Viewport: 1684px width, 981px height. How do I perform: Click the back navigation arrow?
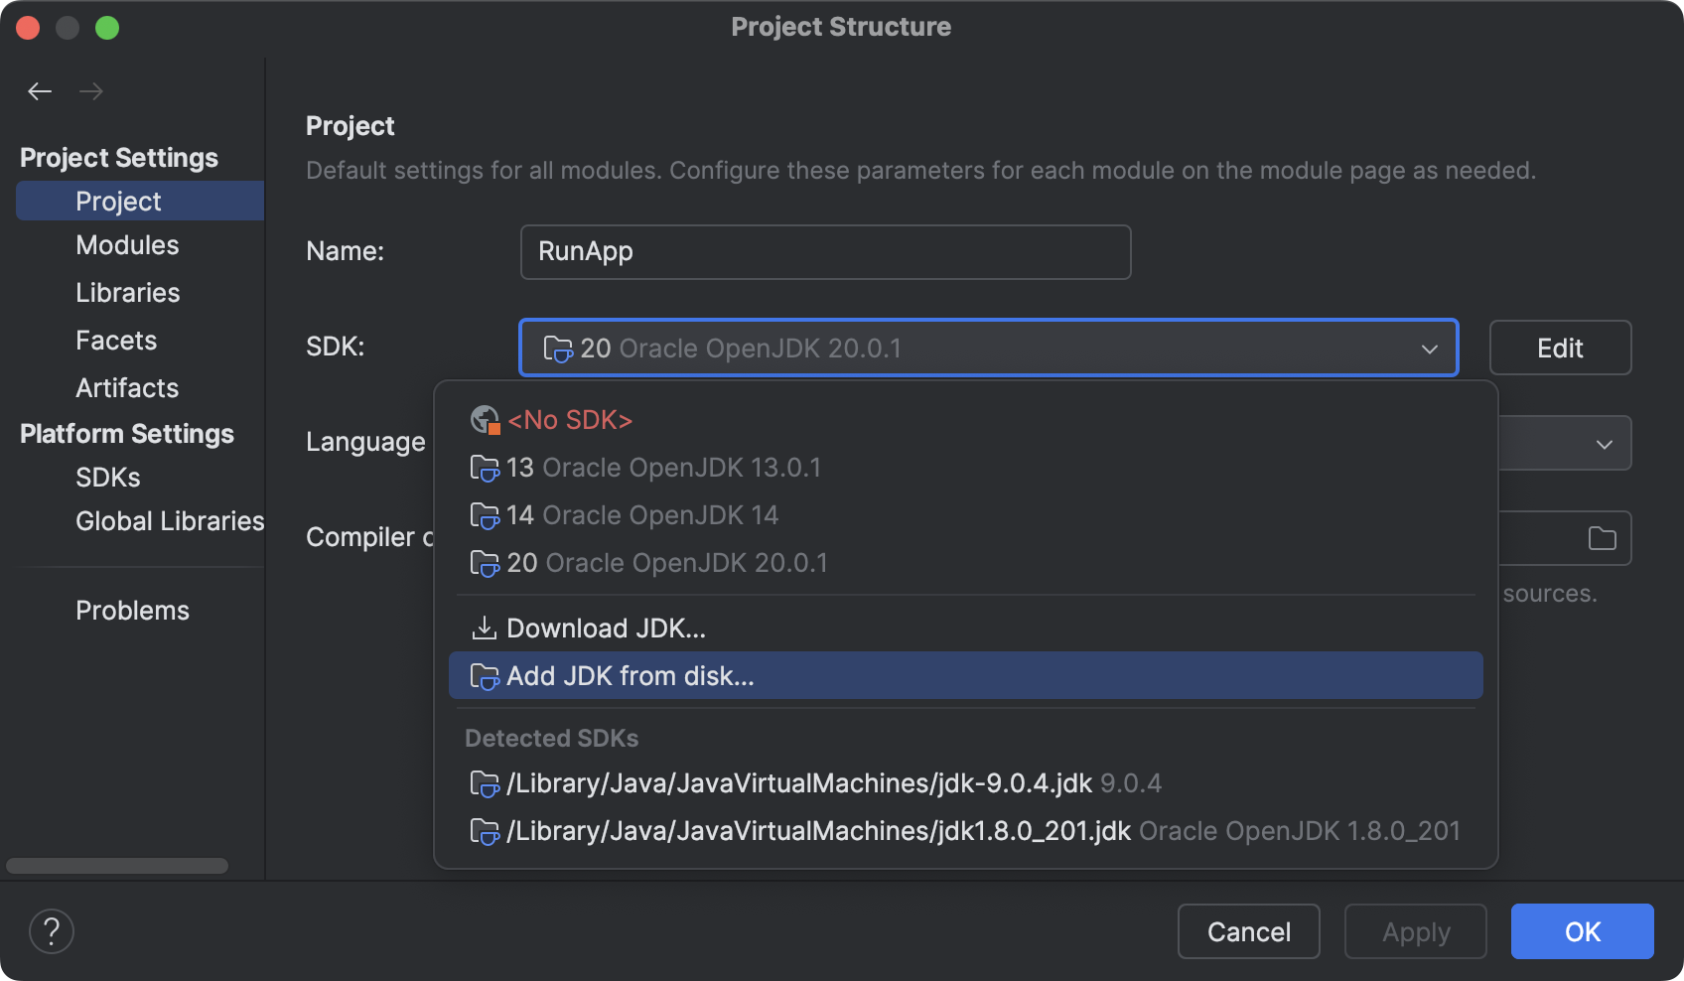click(40, 90)
